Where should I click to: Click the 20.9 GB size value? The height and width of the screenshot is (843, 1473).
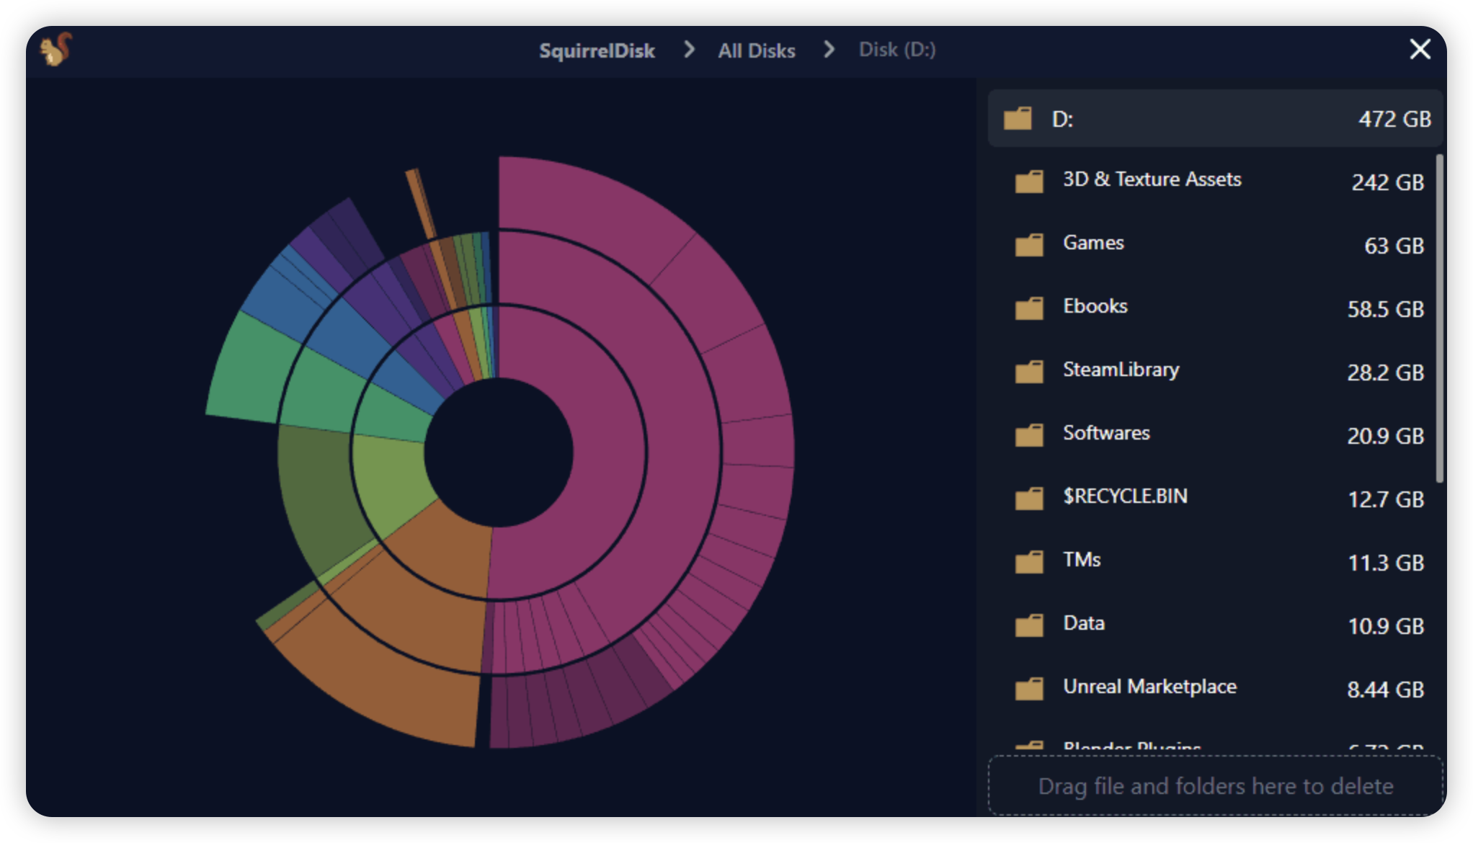click(x=1385, y=436)
